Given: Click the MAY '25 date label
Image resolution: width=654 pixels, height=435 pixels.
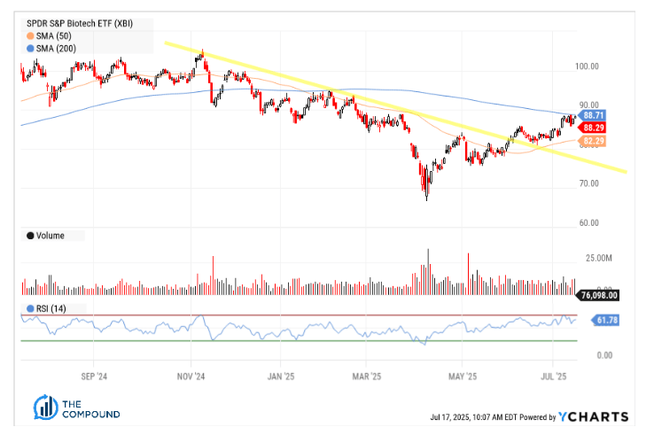Looking at the screenshot, I should coord(463,377).
